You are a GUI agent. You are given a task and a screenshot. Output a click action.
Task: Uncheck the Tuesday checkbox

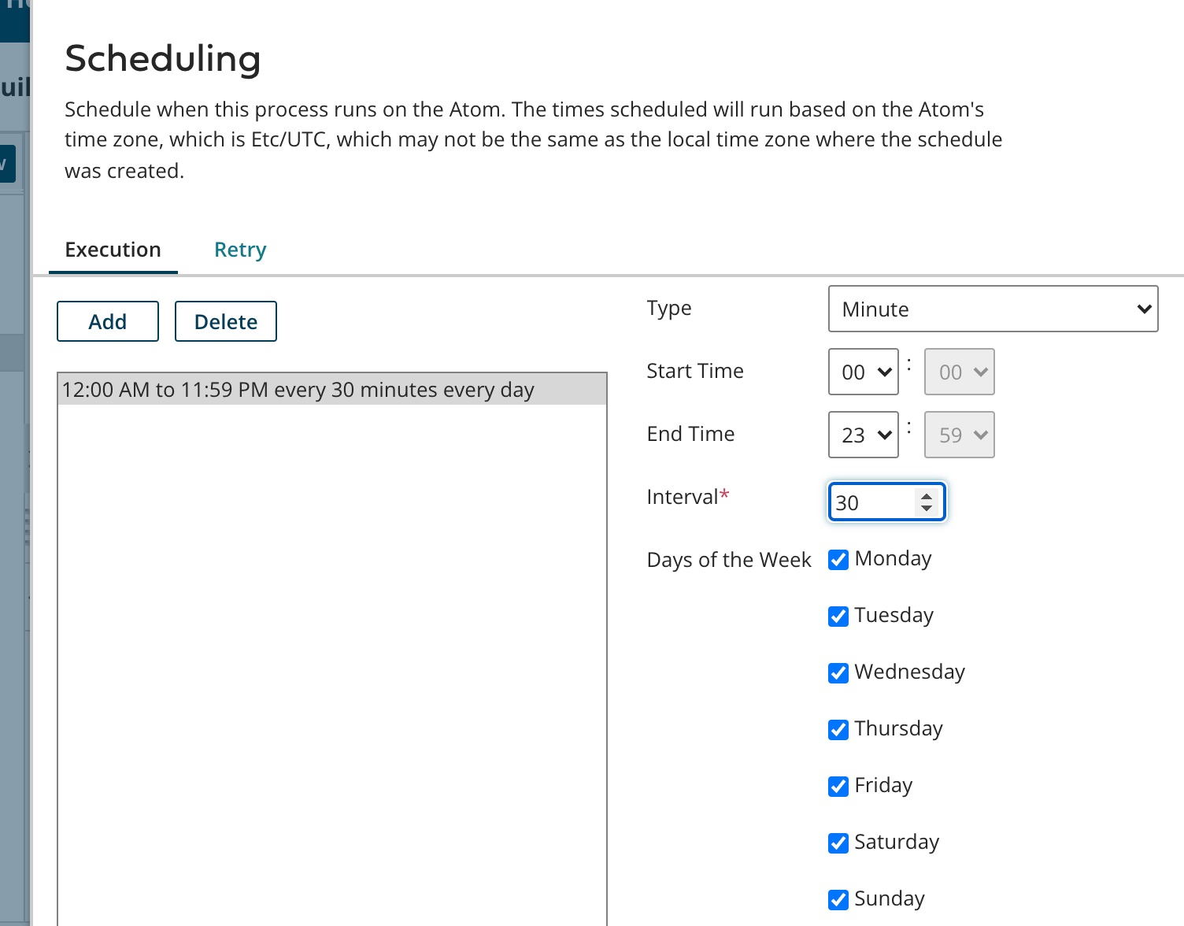838,616
